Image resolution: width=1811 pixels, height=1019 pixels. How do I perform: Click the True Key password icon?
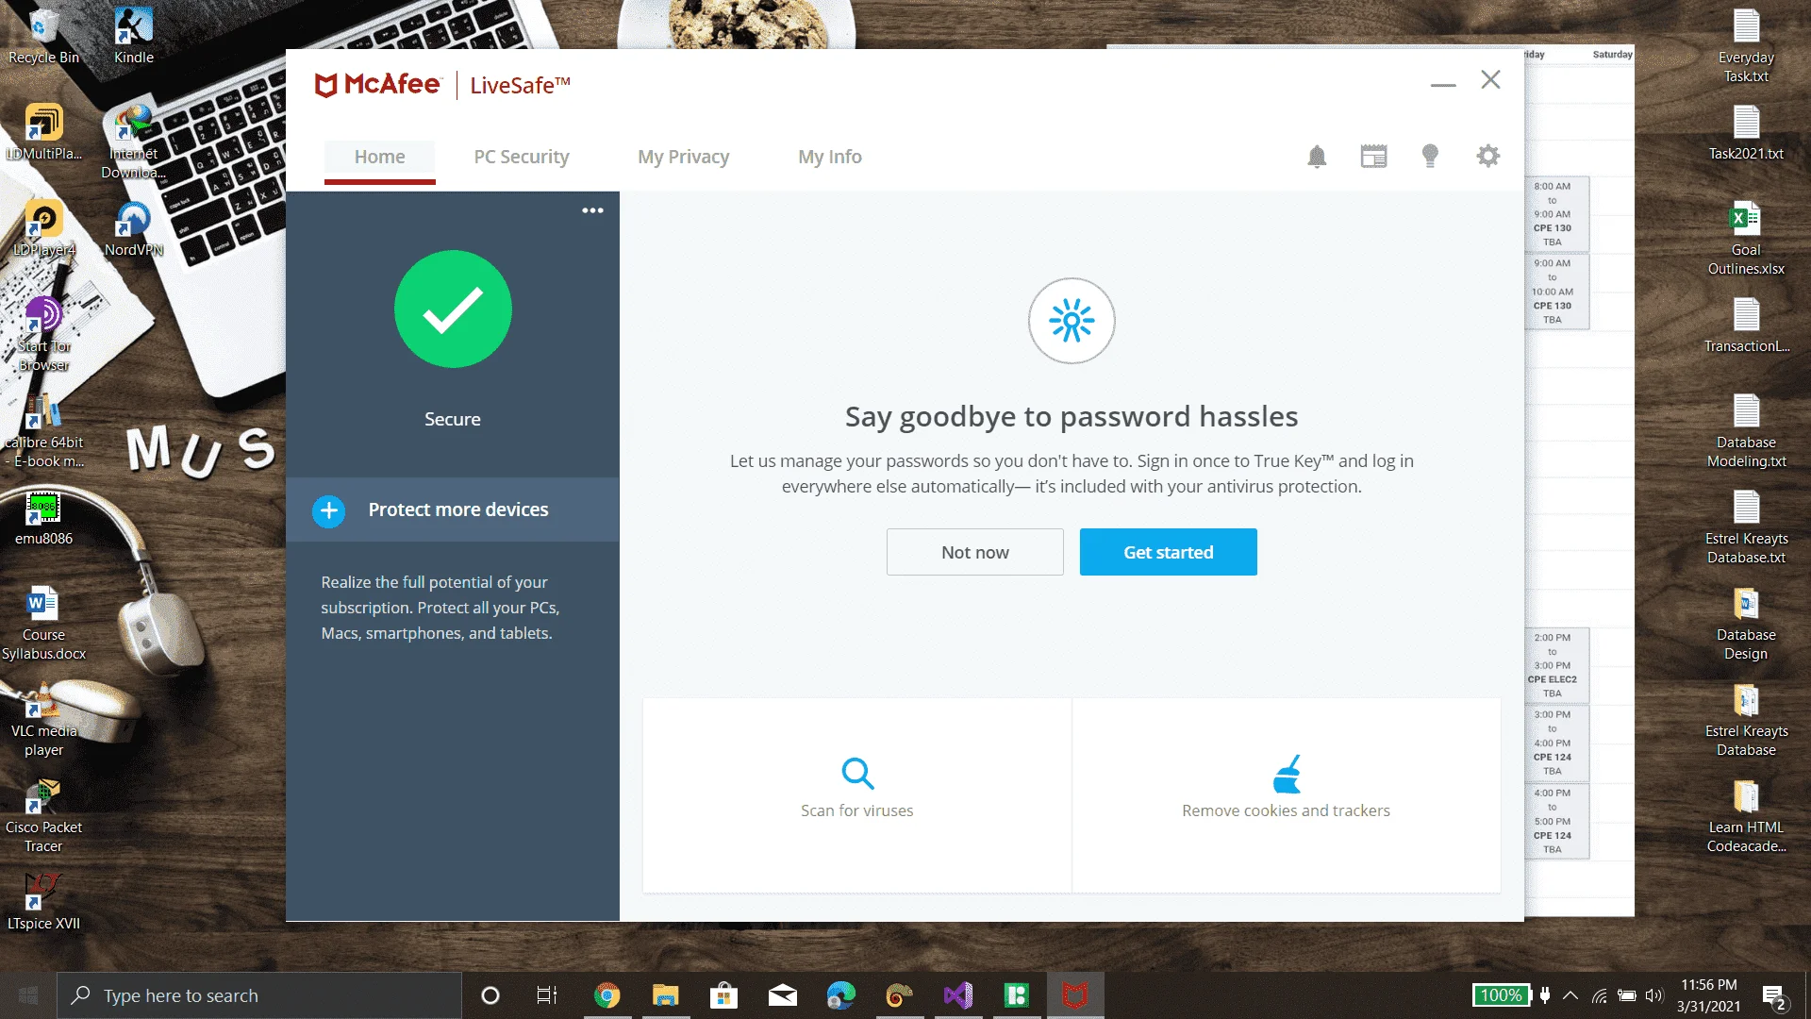point(1072,321)
